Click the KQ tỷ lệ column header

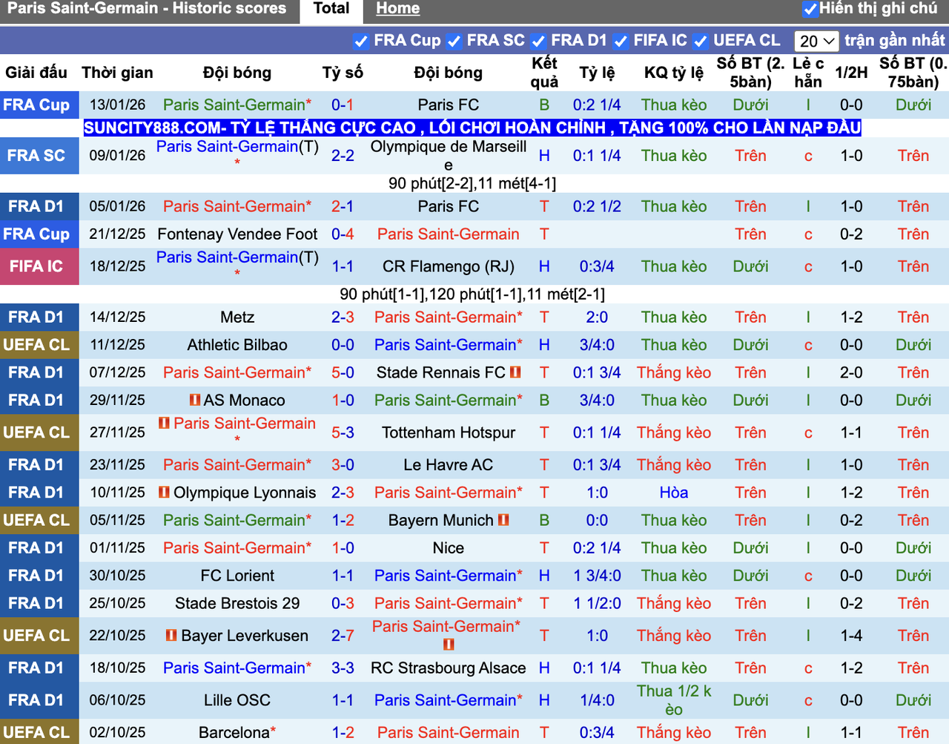(674, 73)
